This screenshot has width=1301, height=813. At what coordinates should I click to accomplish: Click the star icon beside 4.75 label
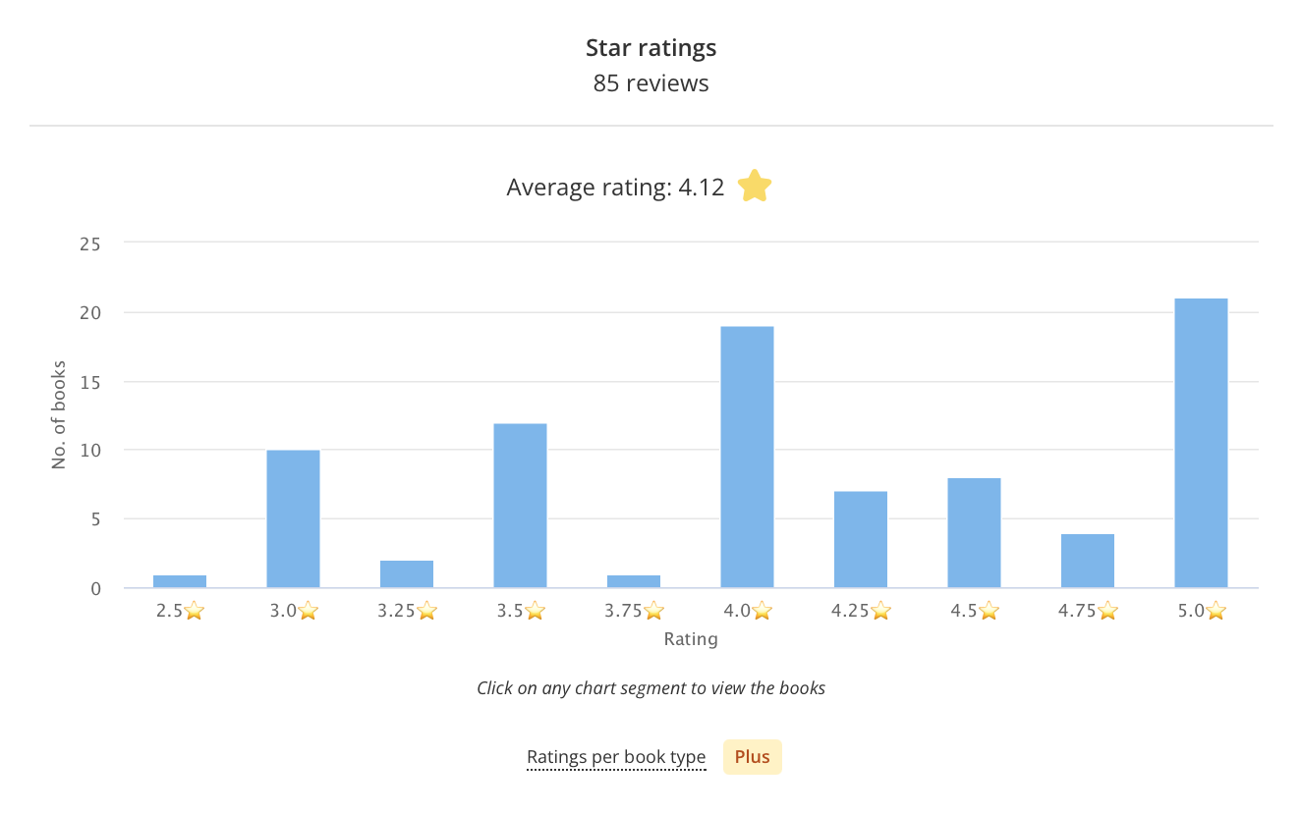pyautogui.click(x=1107, y=611)
